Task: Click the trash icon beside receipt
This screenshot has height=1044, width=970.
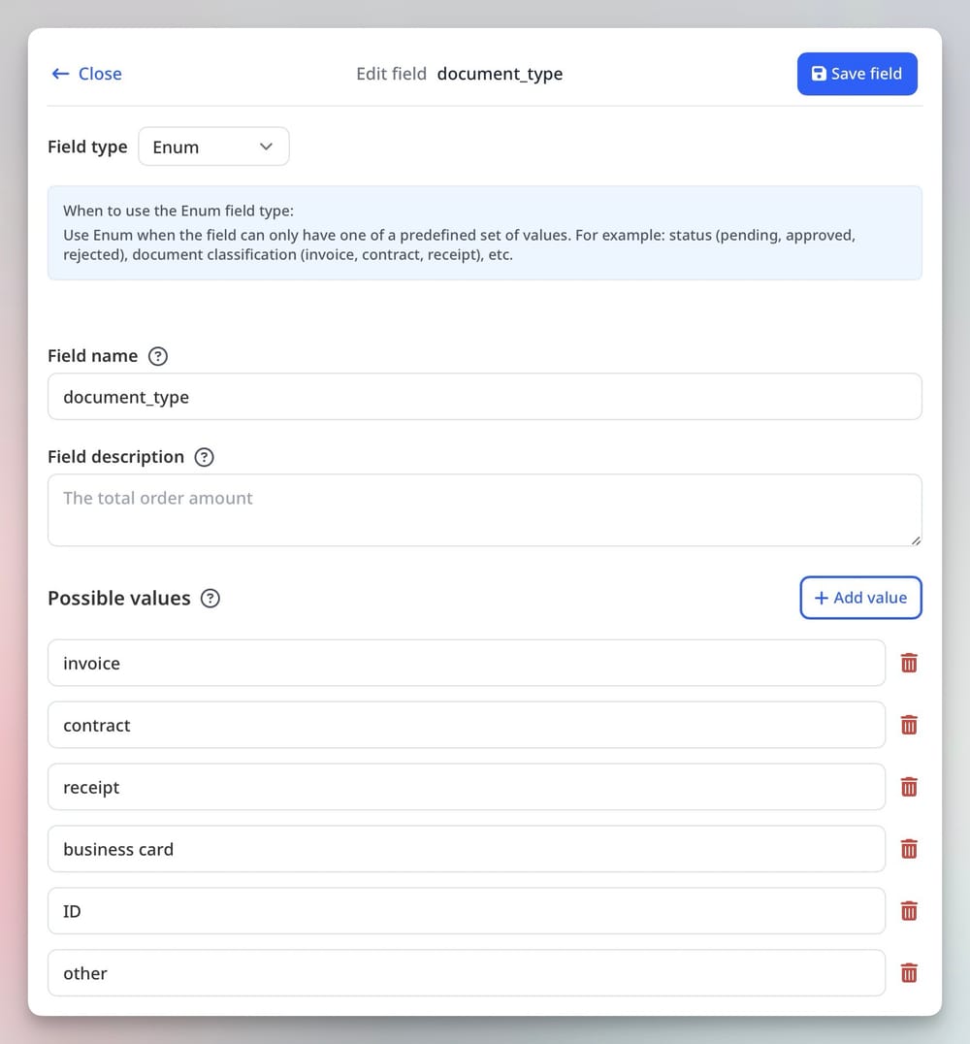Action: pyautogui.click(x=909, y=787)
